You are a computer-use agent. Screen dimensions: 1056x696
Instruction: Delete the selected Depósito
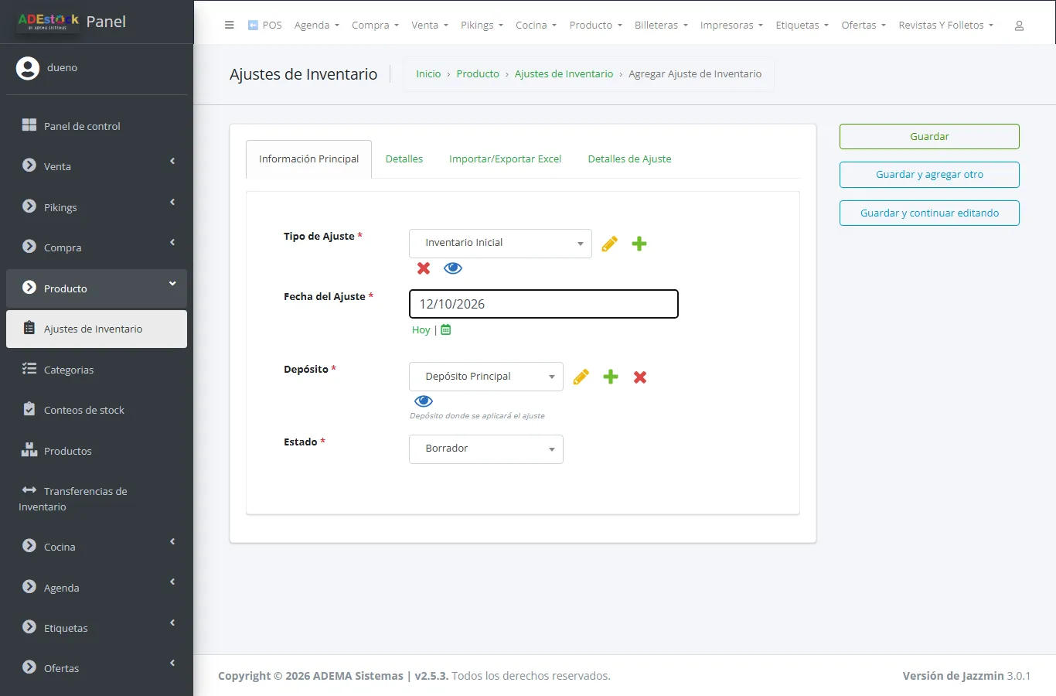[640, 377]
